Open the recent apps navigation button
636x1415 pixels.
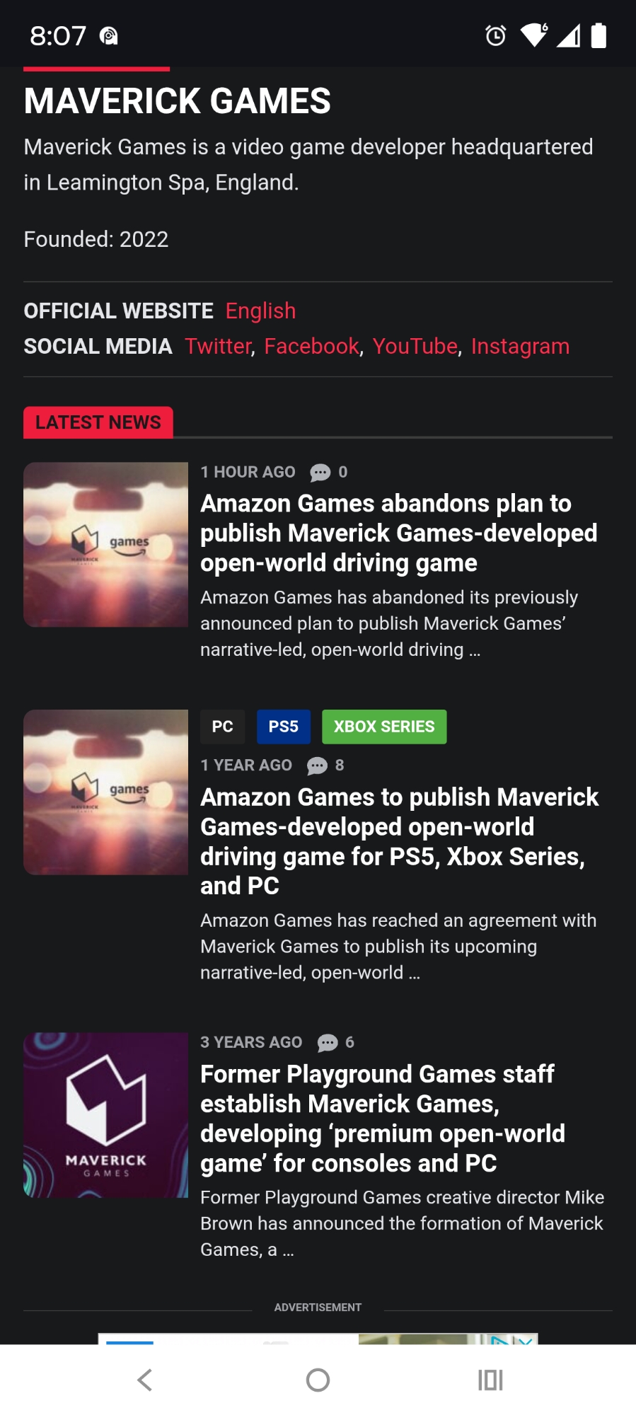(x=490, y=1380)
